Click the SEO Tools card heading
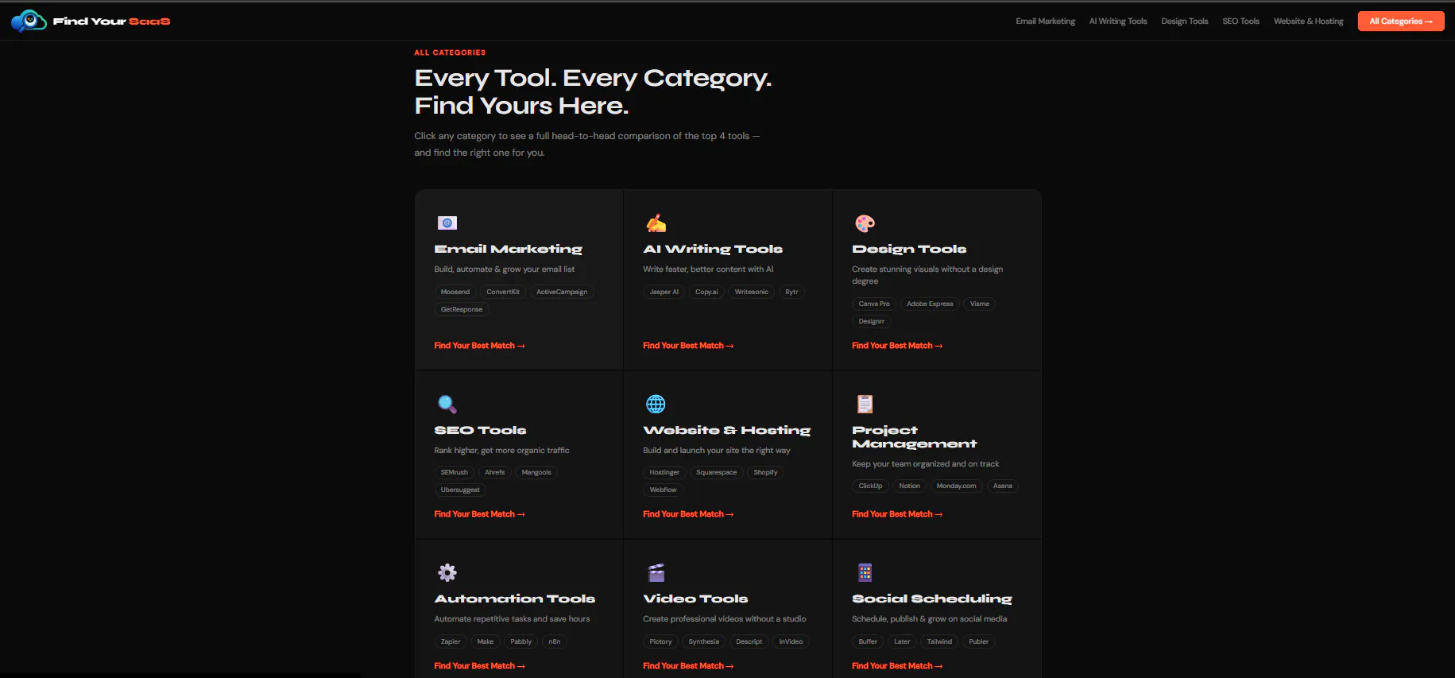 tap(480, 430)
